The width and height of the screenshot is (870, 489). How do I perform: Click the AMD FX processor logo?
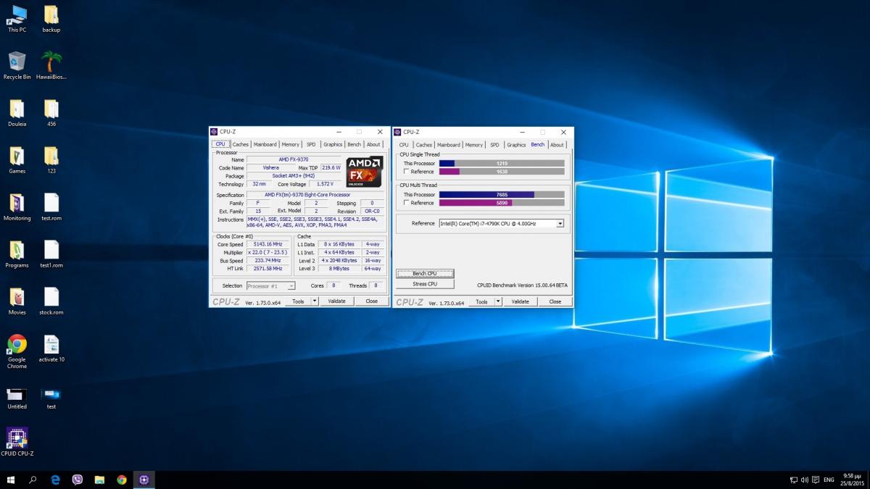(x=364, y=172)
